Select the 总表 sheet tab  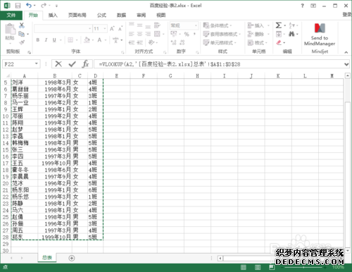pyautogui.click(x=47, y=258)
